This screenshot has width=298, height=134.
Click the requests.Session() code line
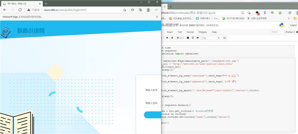[x=176, y=105]
